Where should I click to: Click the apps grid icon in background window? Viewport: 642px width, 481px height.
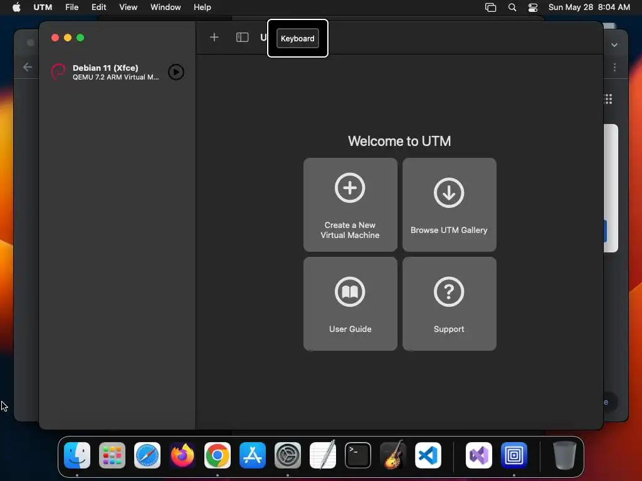tap(608, 99)
